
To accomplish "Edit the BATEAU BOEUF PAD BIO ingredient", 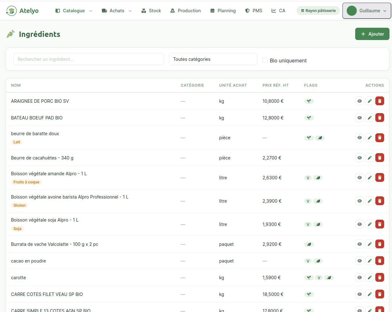I will 369,118.
